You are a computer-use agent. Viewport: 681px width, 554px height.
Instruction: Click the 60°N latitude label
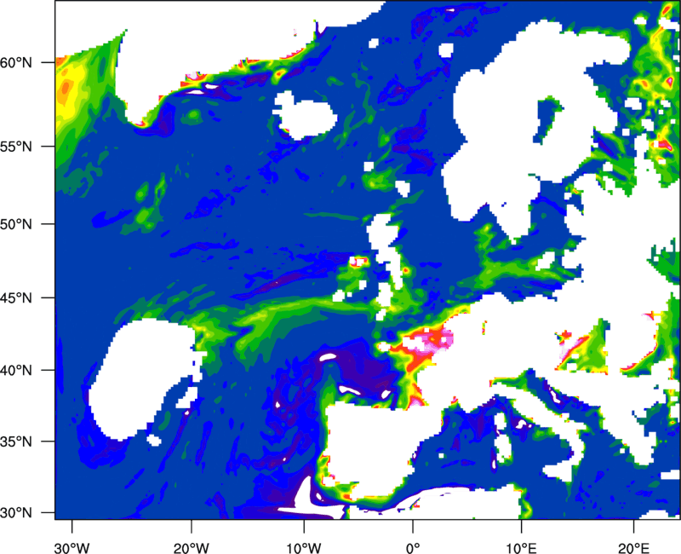point(16,63)
